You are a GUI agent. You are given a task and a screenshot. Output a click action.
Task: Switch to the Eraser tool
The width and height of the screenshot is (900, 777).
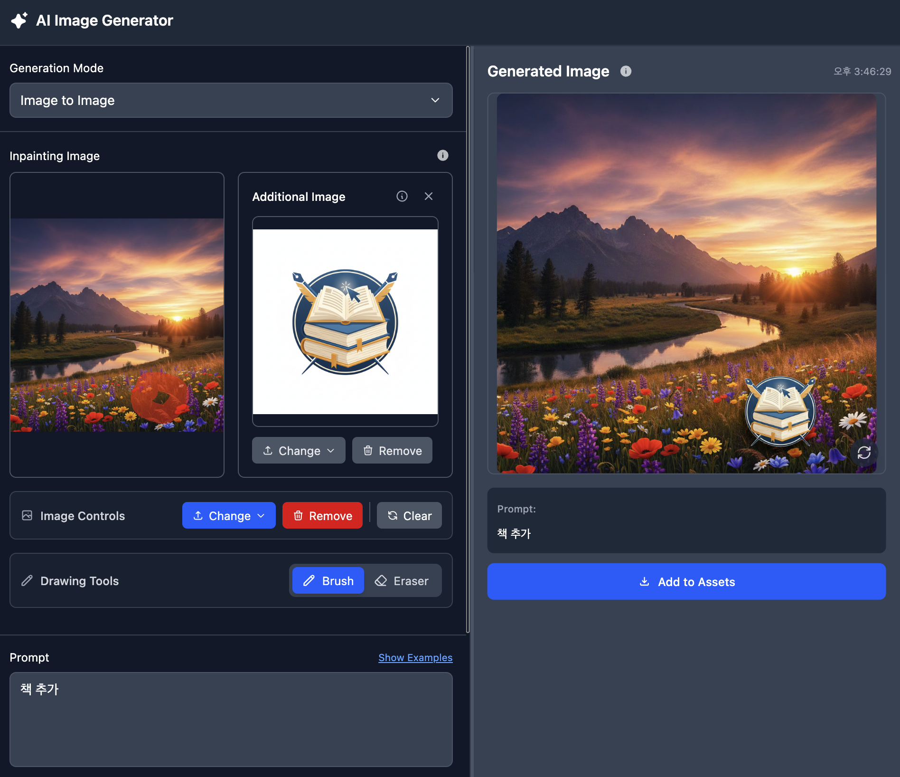coord(402,580)
